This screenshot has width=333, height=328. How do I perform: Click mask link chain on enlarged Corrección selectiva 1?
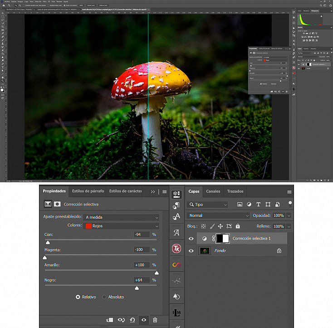[x=213, y=239]
